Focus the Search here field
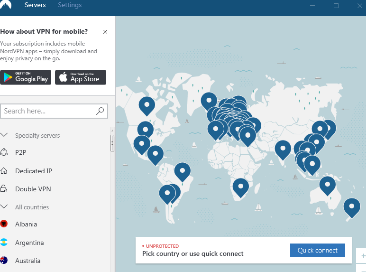Image resolution: width=366 pixels, height=272 pixels. pos(54,111)
